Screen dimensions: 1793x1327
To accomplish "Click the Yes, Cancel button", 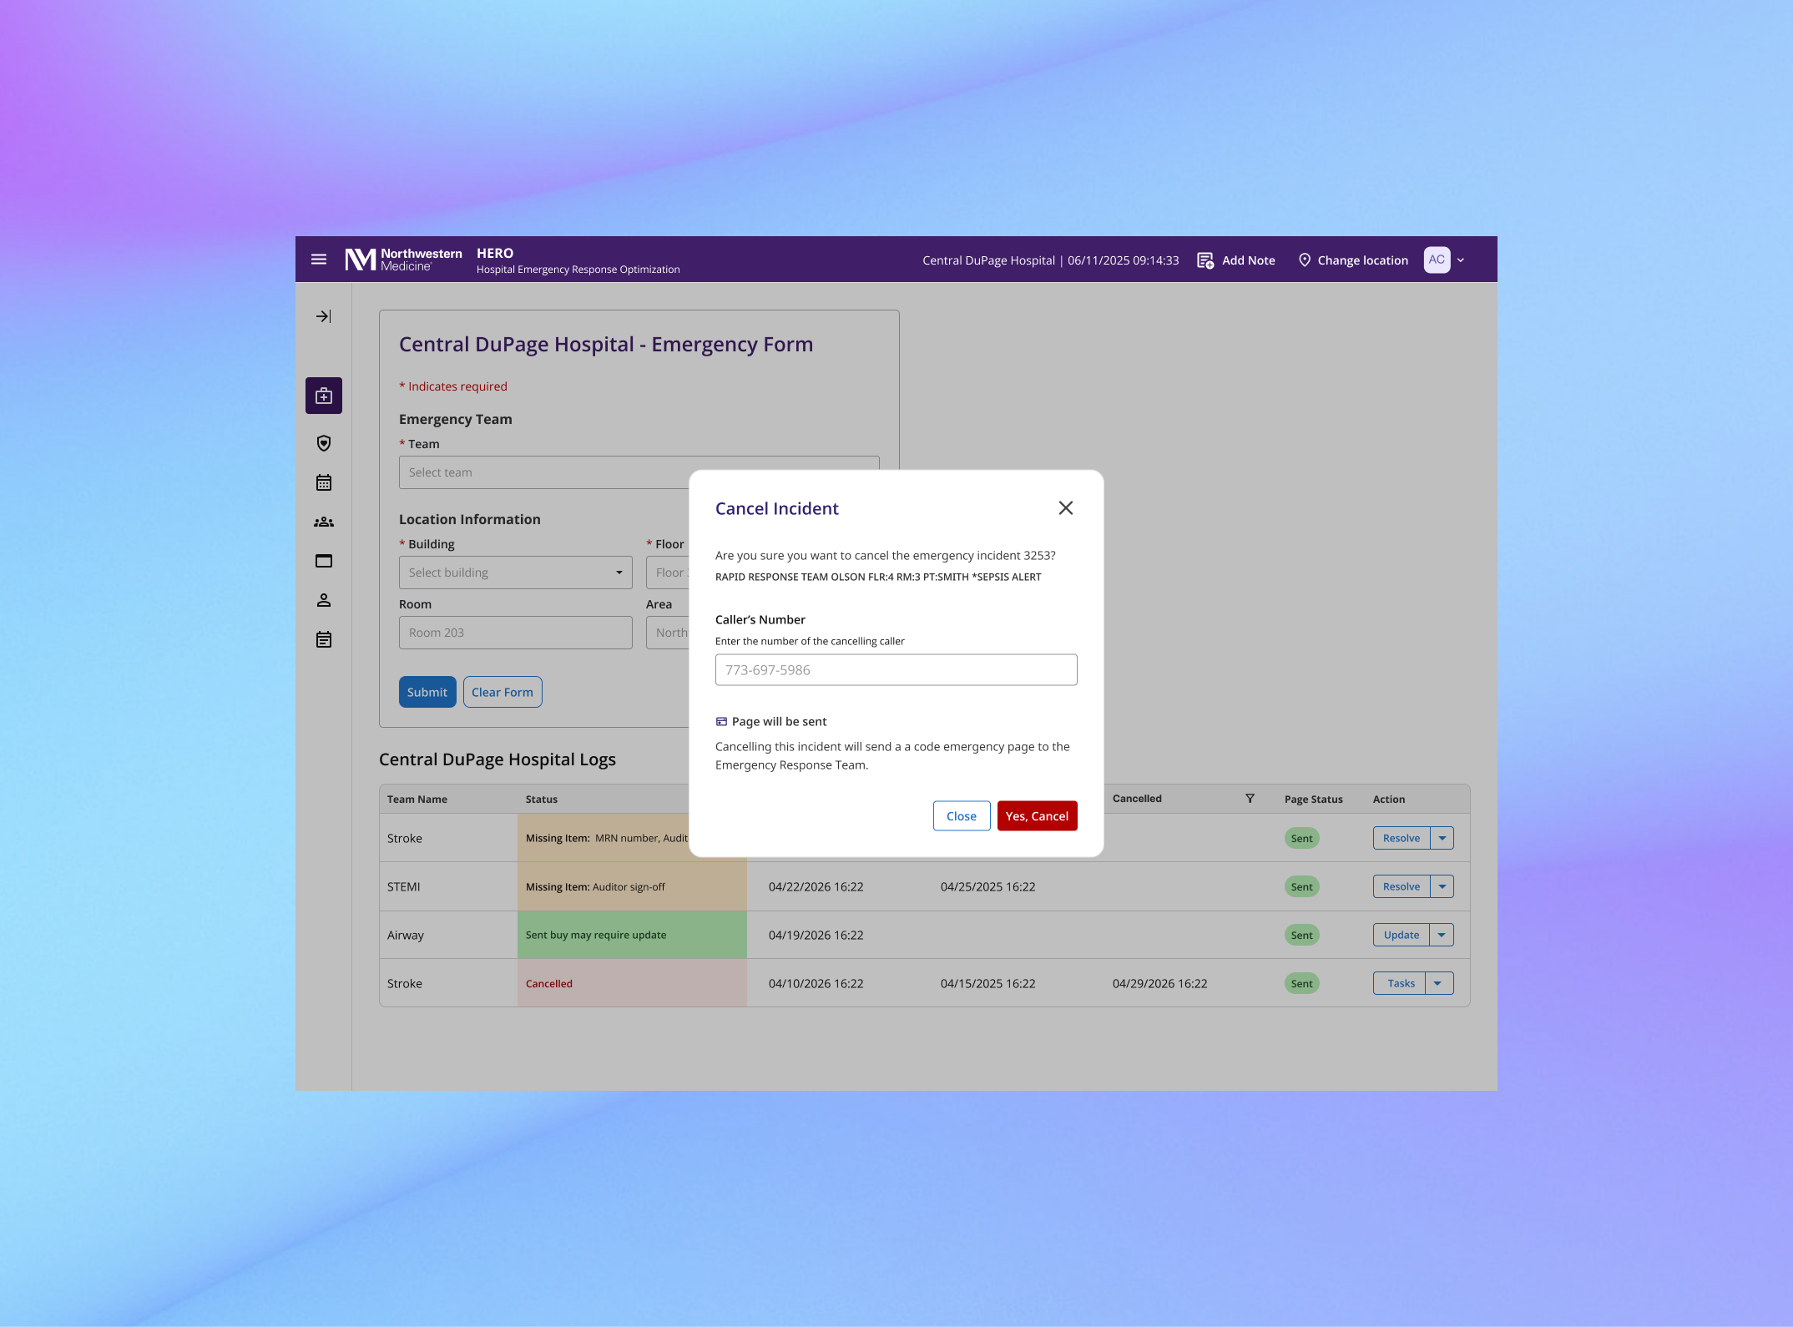I will (x=1037, y=816).
